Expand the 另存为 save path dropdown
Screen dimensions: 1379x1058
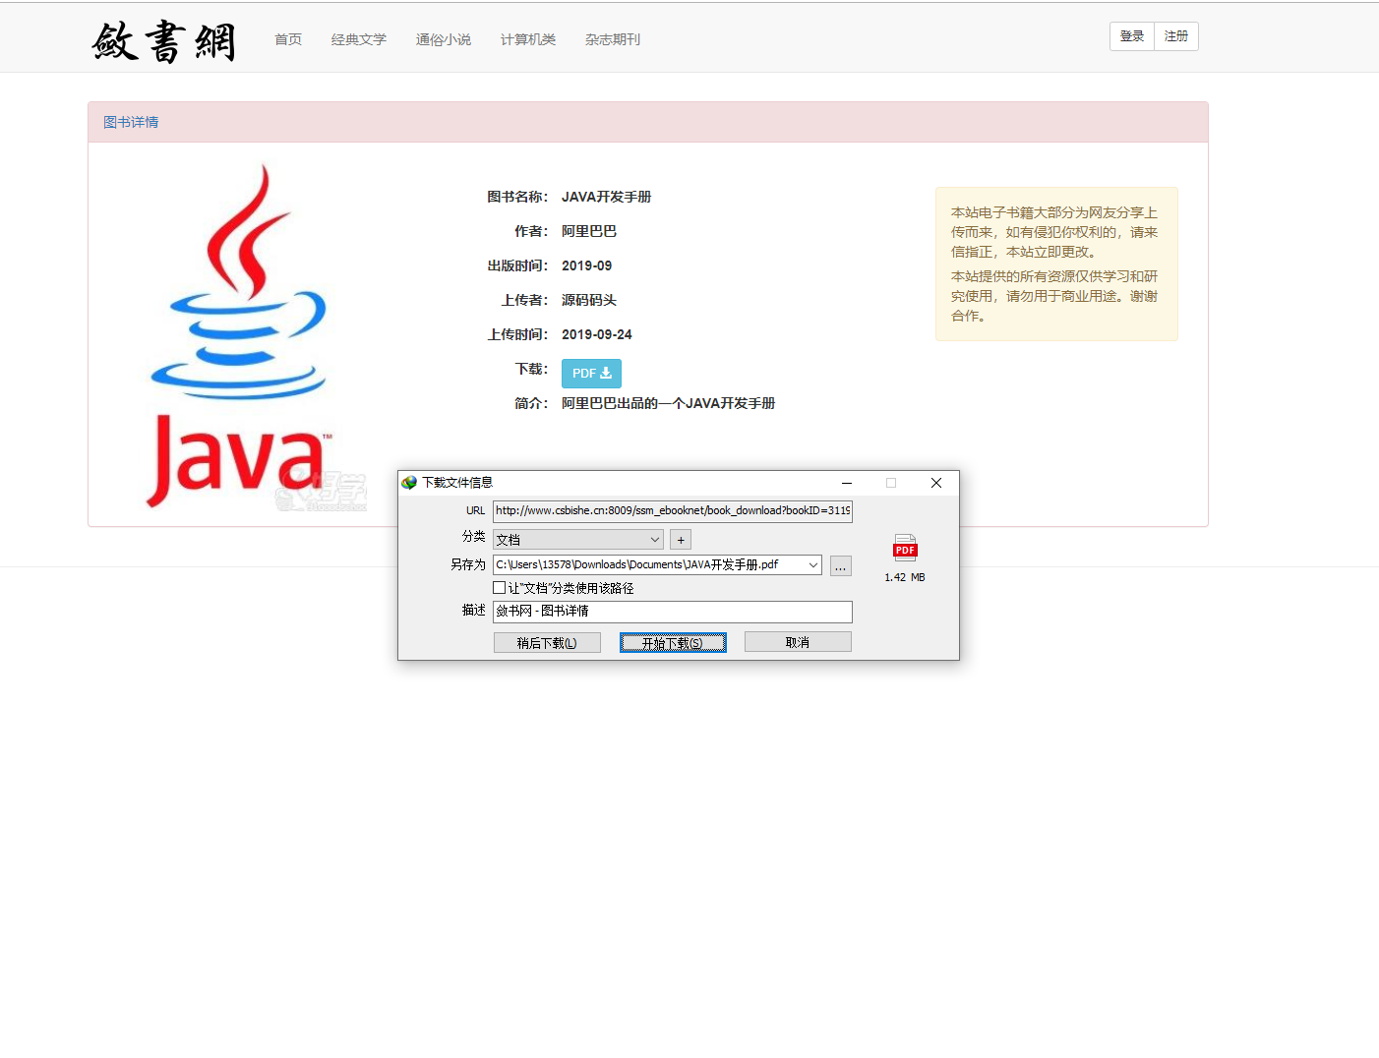click(x=813, y=565)
